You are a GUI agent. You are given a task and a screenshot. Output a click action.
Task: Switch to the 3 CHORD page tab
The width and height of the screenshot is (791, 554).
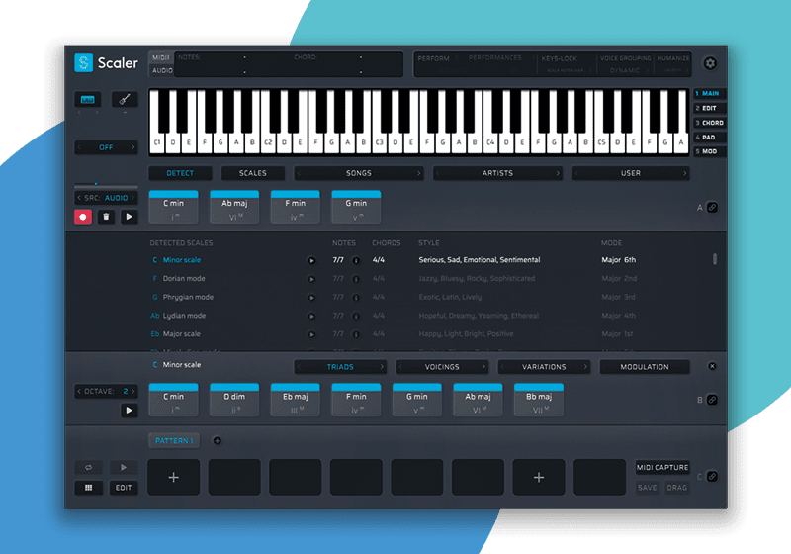click(708, 123)
